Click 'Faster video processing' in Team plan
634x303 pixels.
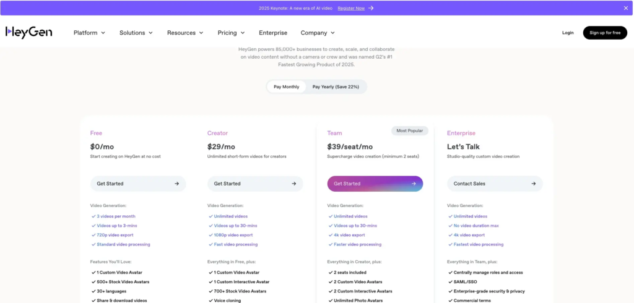point(357,244)
